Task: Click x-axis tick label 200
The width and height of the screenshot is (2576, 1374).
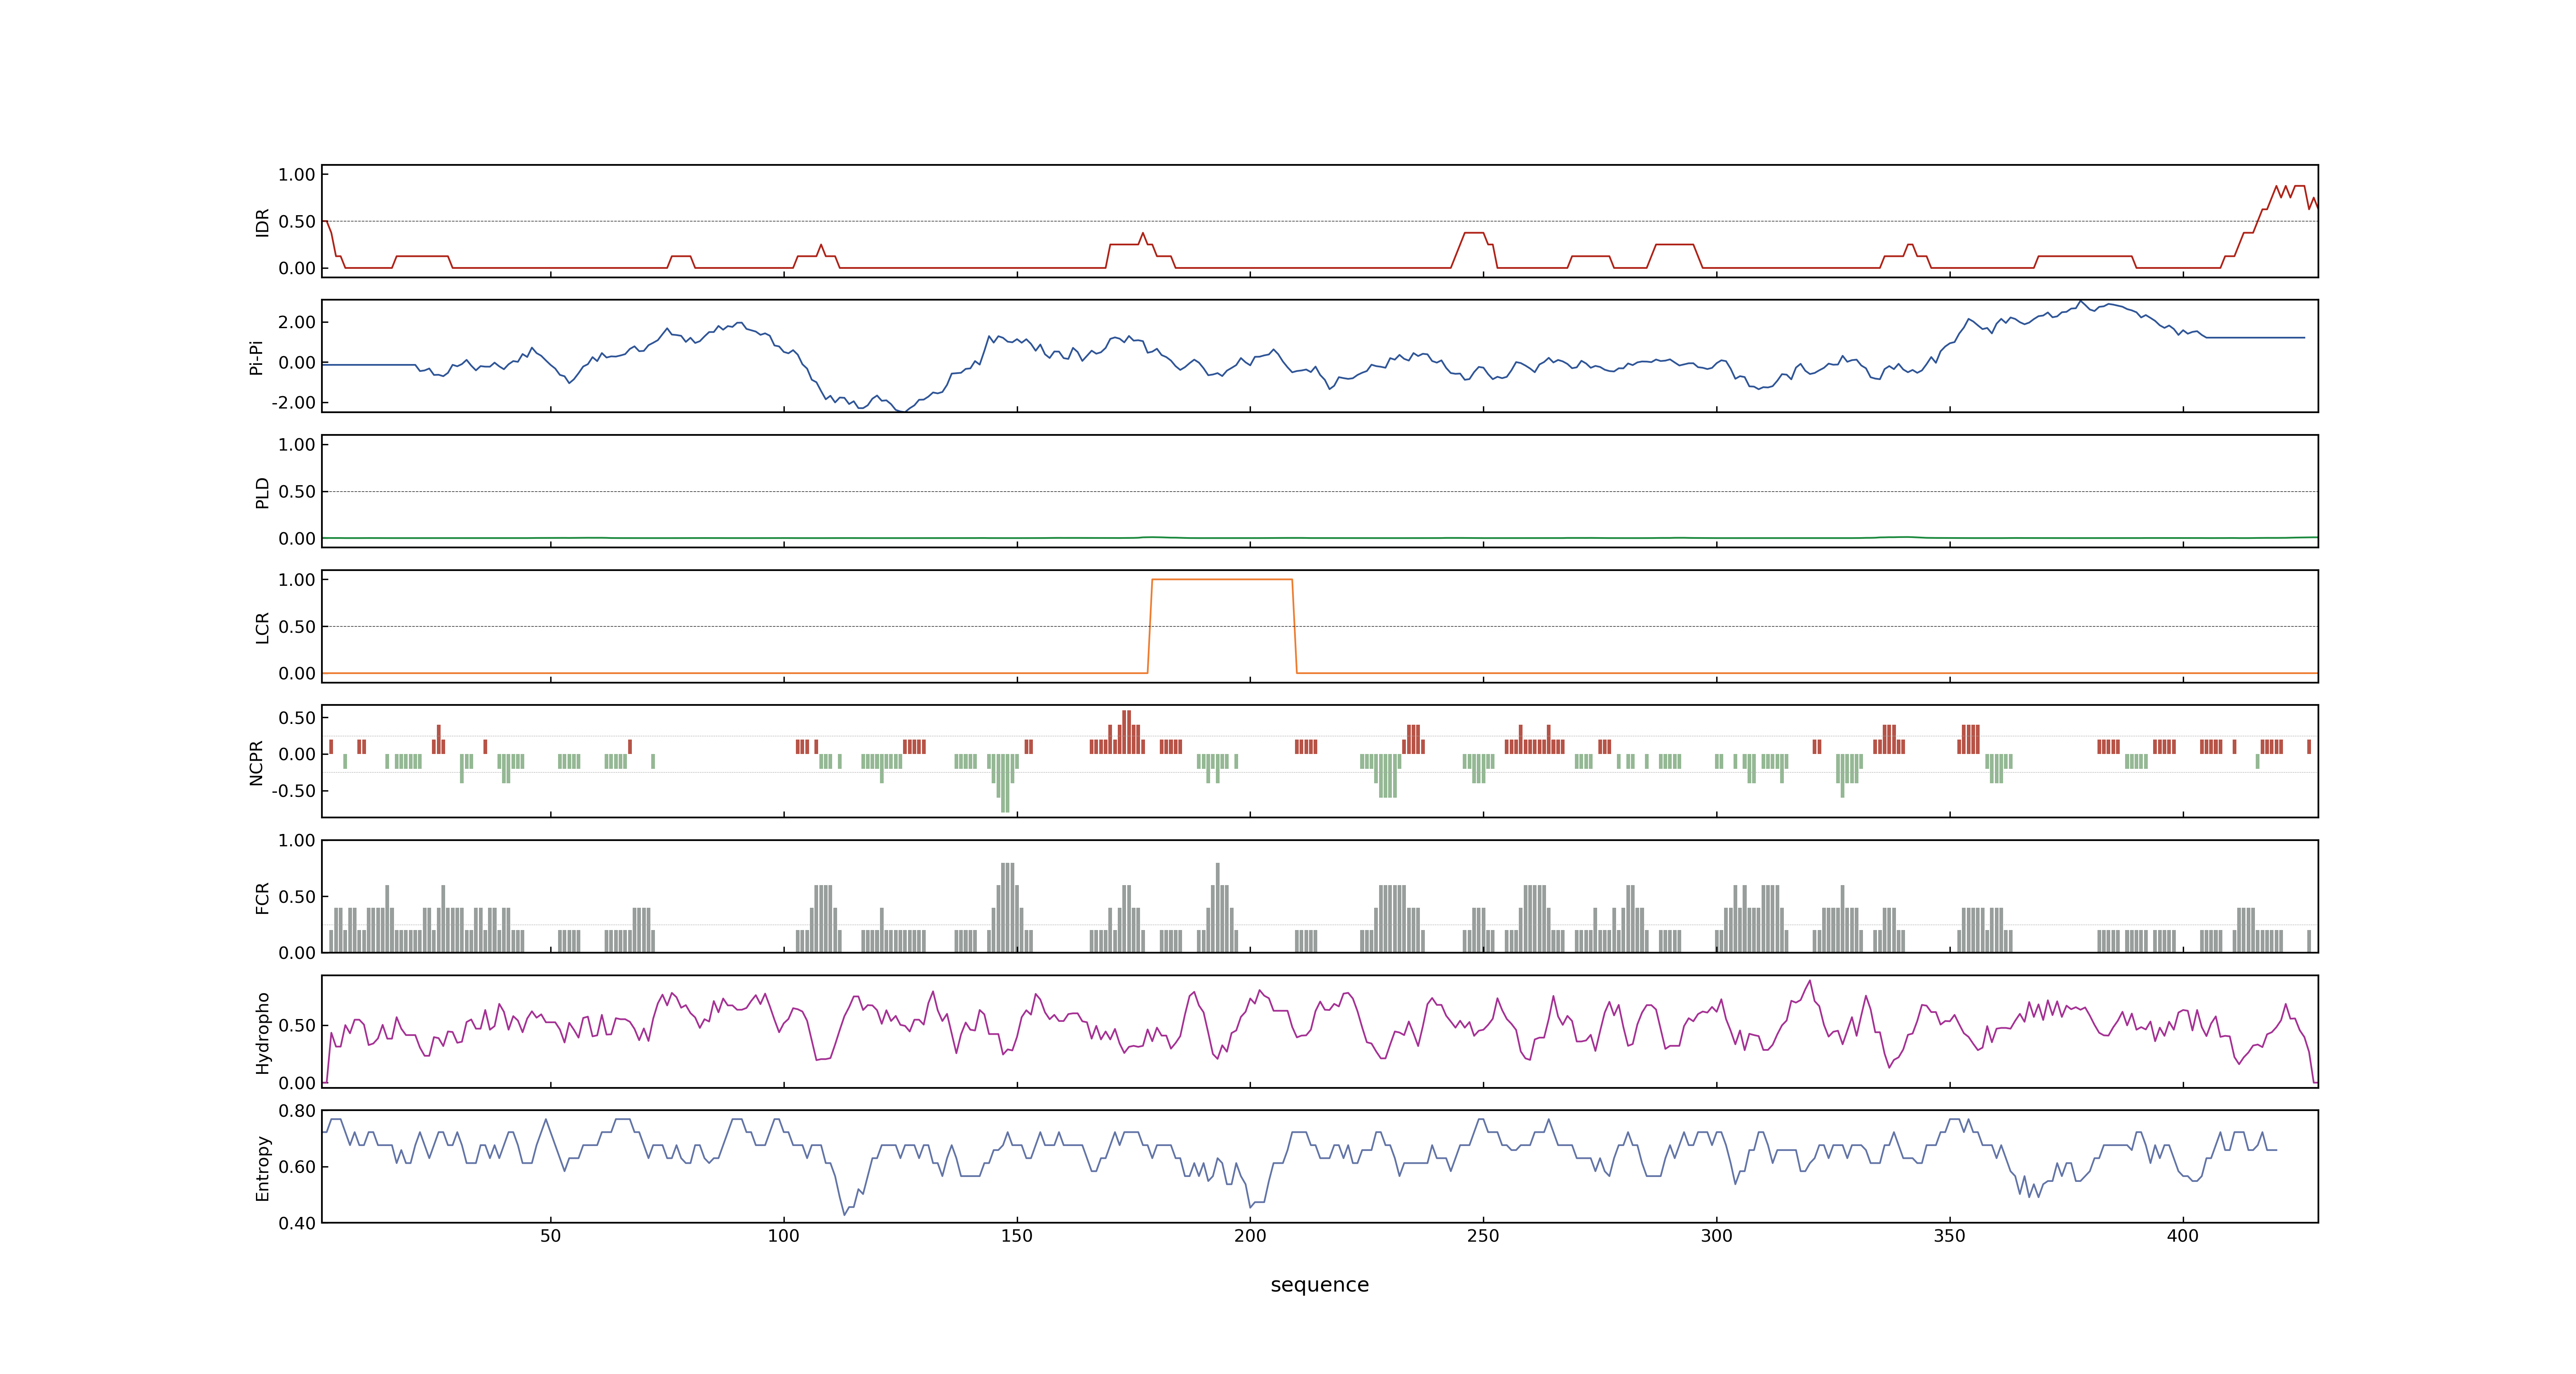Action: tap(1250, 1236)
